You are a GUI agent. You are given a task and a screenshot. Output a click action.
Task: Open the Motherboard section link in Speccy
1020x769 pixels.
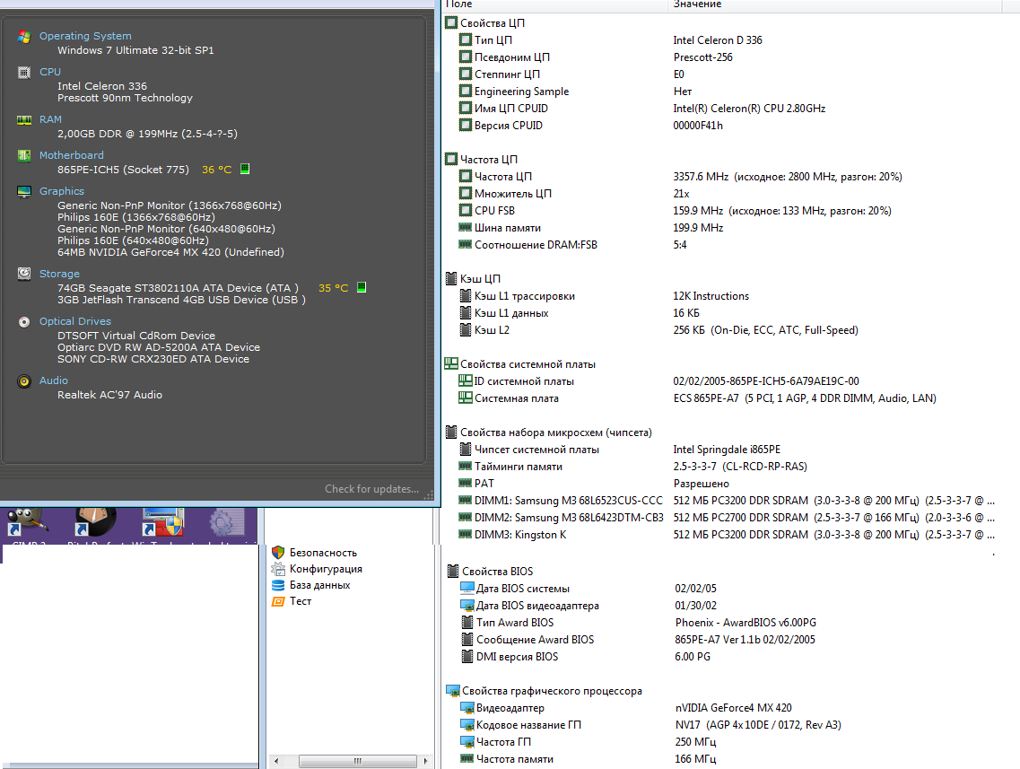pyautogui.click(x=72, y=155)
